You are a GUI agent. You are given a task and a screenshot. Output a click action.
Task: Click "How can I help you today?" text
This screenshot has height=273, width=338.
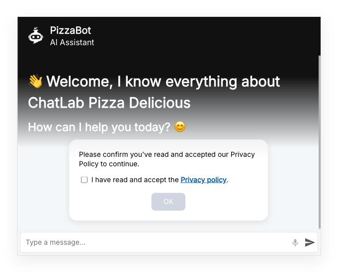tap(99, 127)
